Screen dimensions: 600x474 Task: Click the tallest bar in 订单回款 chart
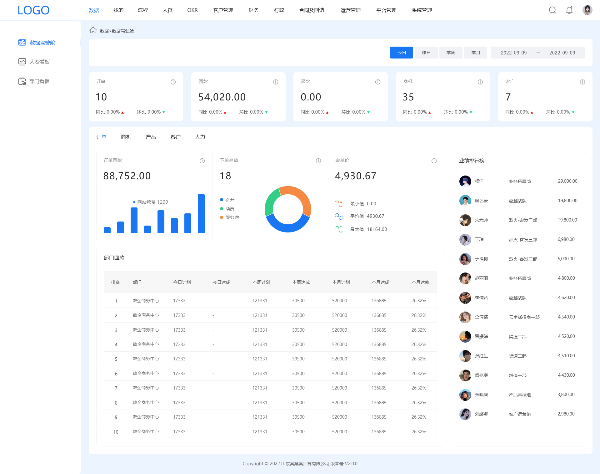[x=201, y=213]
